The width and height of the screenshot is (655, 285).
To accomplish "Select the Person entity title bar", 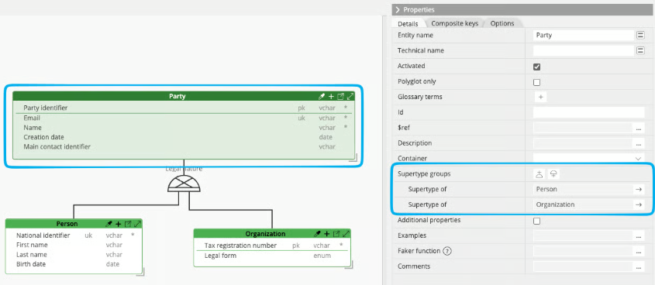I will pyautogui.click(x=74, y=224).
